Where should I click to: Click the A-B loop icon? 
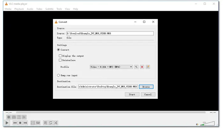click(19, 117)
